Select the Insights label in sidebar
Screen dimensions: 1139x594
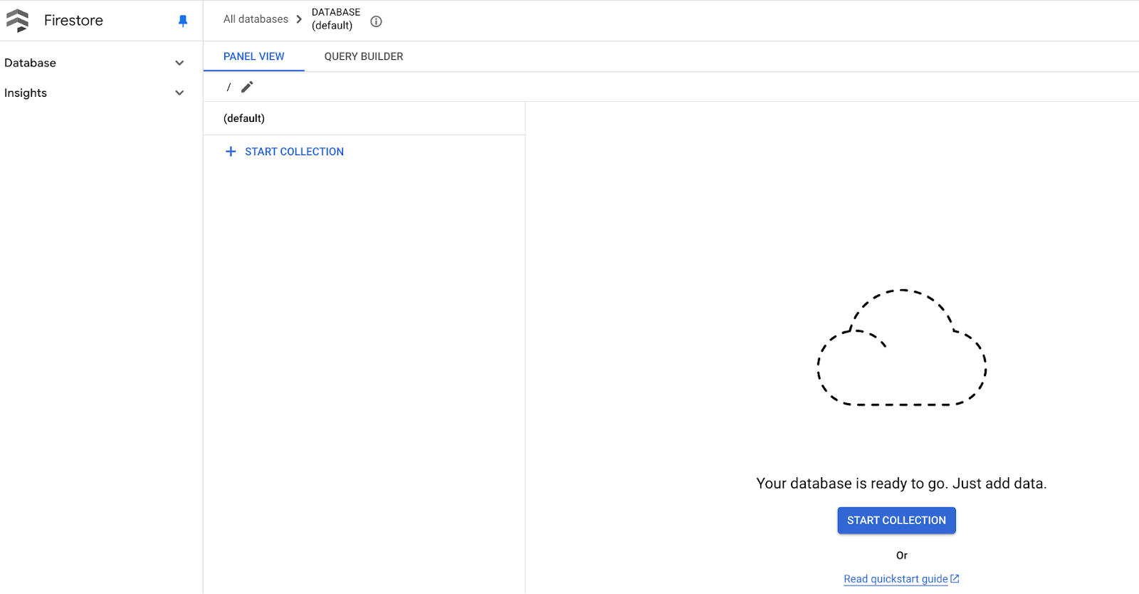point(26,93)
